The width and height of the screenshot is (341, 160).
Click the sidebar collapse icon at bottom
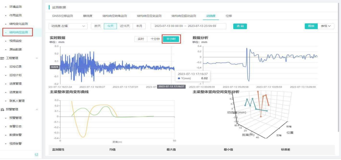[36, 154]
